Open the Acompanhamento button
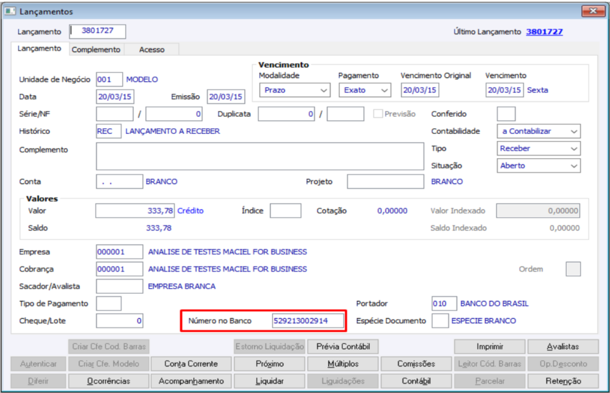Viewport: 610px width, 393px height. pos(191,381)
